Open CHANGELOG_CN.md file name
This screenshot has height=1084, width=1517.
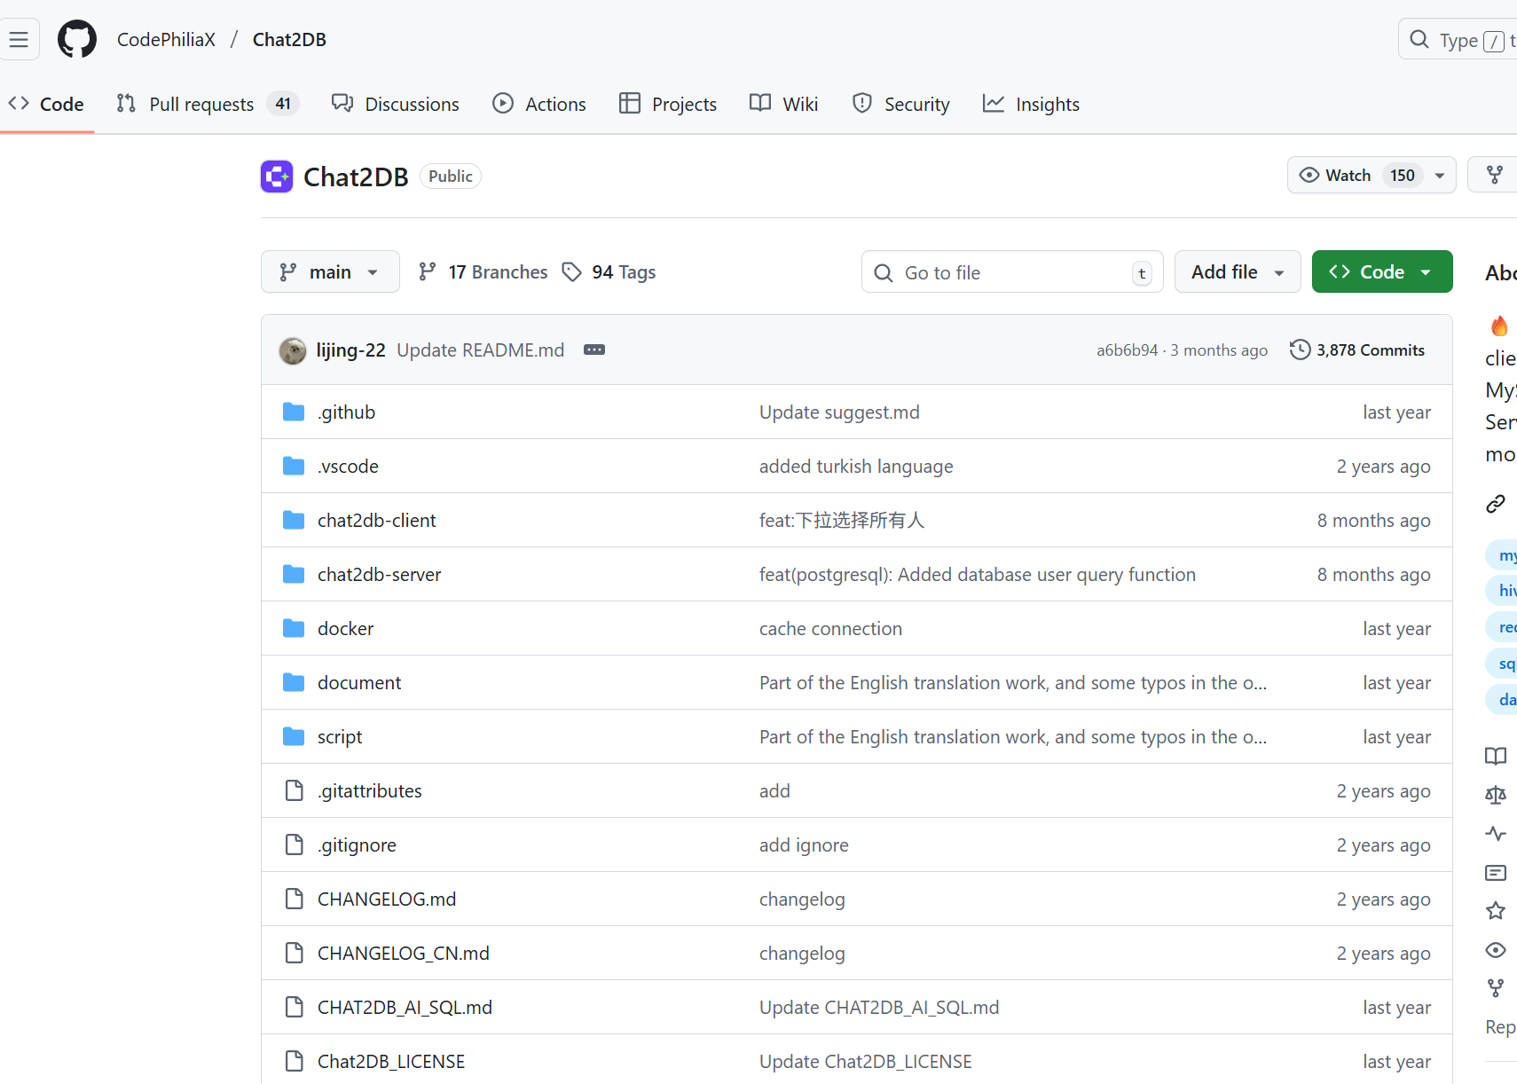pos(404,953)
